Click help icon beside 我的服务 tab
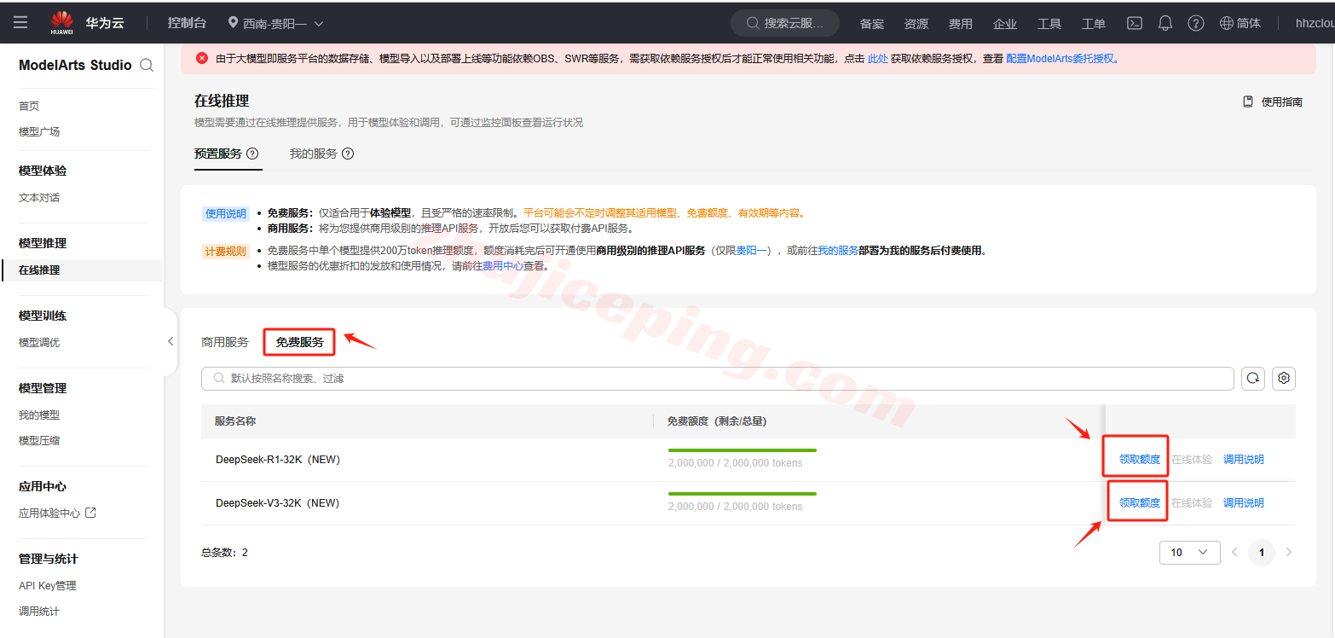This screenshot has height=638, width=1335. 348,154
